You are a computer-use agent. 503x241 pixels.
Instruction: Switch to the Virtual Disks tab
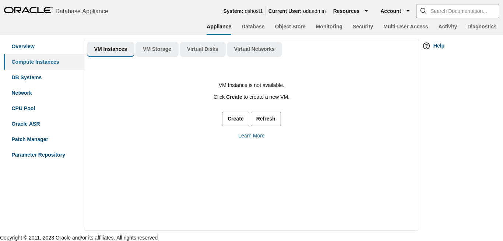coord(203,49)
